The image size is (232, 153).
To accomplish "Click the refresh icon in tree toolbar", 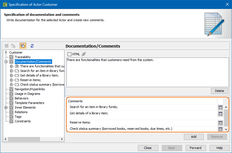I will (32, 46).
